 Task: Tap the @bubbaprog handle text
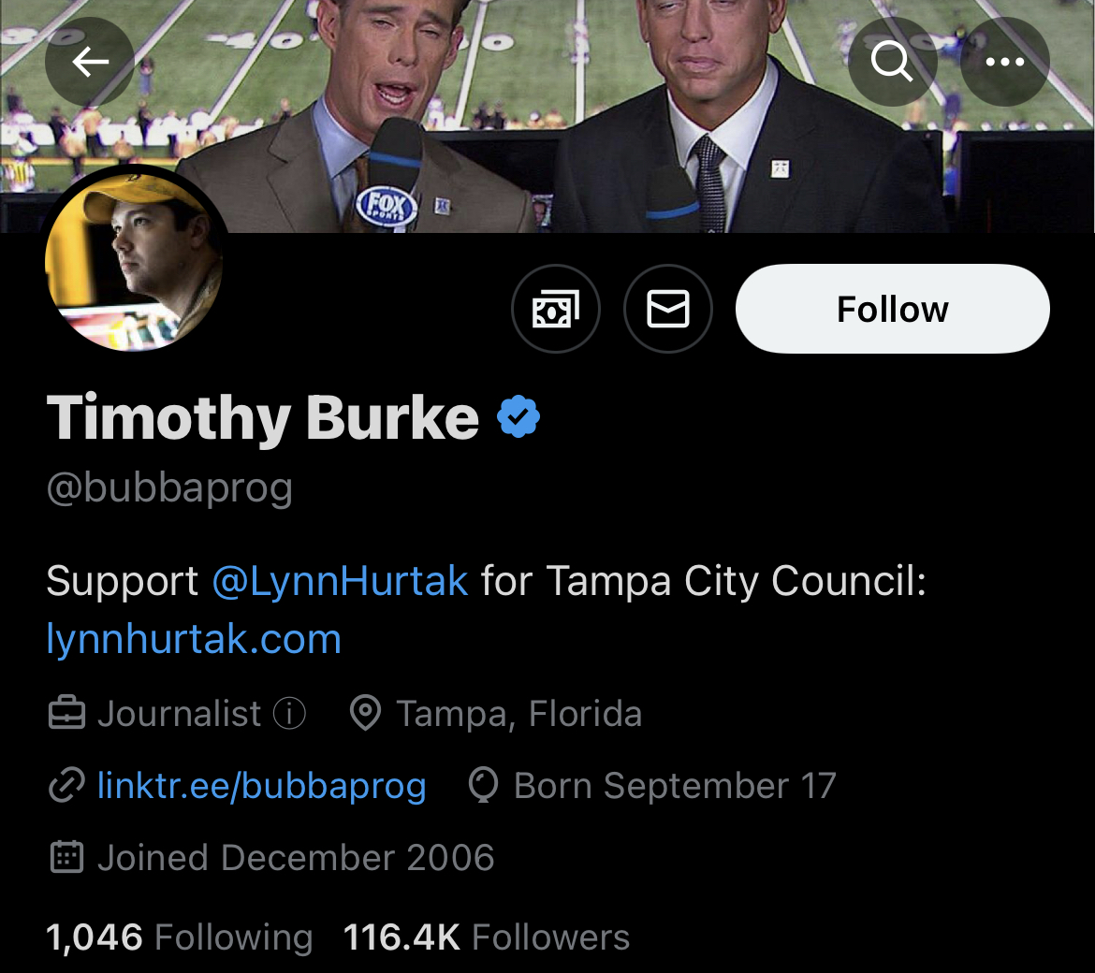[x=169, y=487]
